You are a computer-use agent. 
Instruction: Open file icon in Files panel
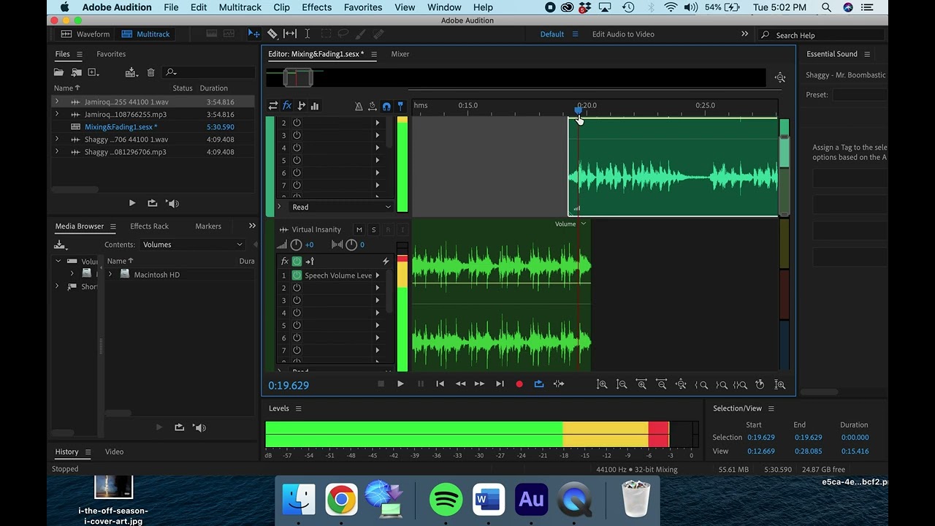click(58, 72)
